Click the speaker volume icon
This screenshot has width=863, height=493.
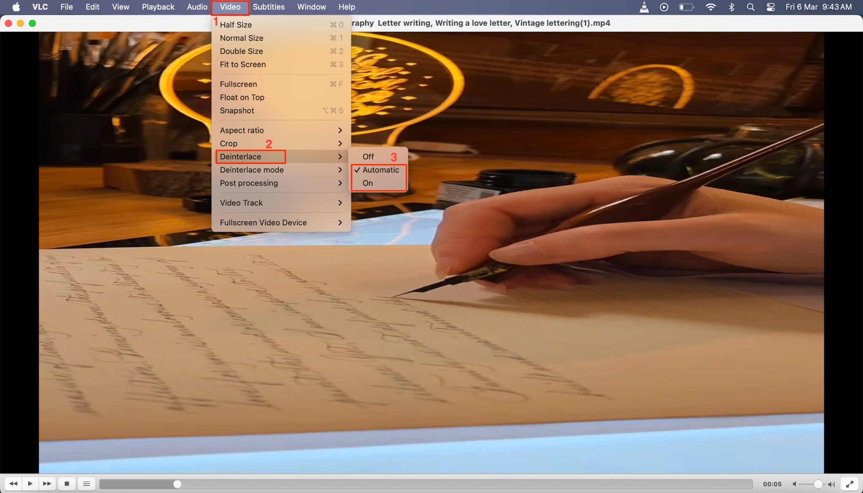pyautogui.click(x=794, y=484)
